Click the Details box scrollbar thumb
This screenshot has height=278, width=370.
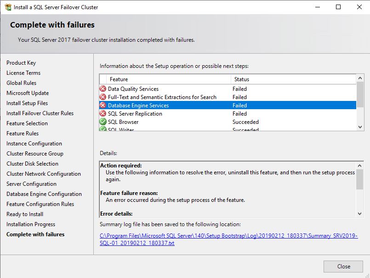359,179
